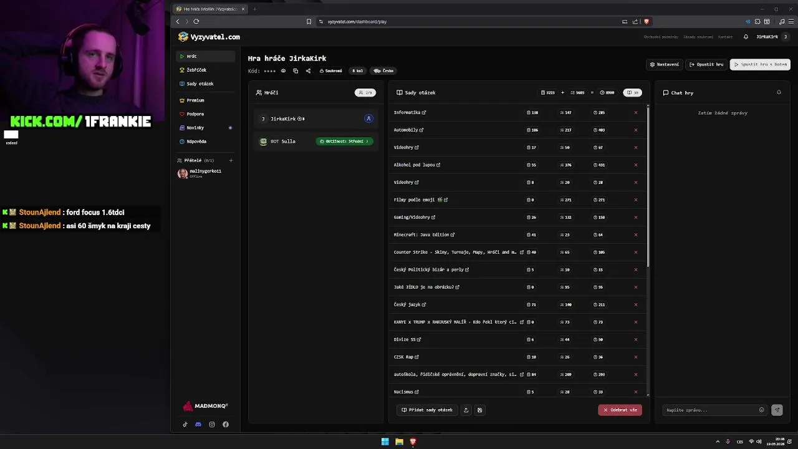Click Odebrat vše button
This screenshot has height=449, width=798.
point(620,410)
